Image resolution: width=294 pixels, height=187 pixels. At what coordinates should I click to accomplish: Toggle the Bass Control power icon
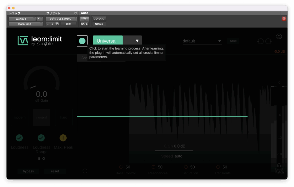121,167
